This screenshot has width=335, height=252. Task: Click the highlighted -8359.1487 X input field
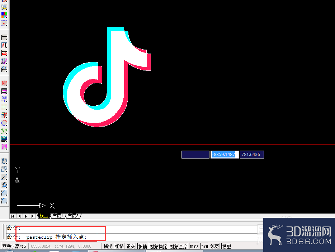pos(225,155)
